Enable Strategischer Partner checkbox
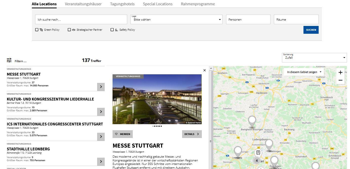The height and width of the screenshot is (169, 350). [69, 30]
